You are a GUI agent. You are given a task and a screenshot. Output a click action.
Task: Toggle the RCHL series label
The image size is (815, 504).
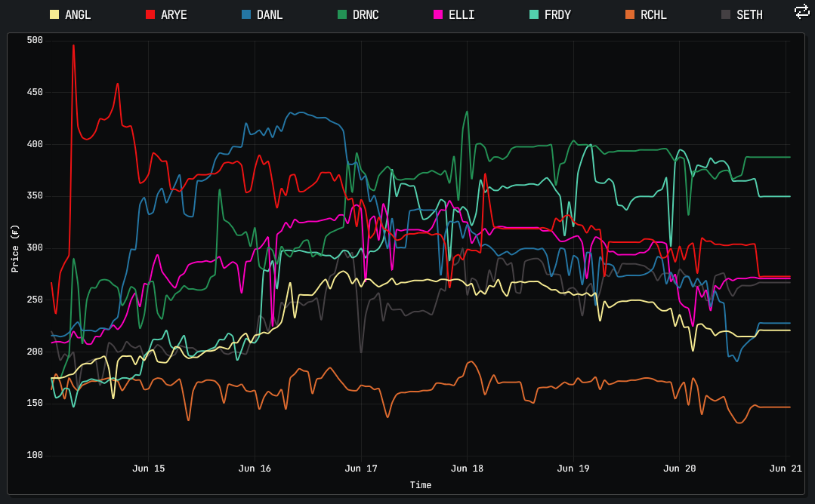[653, 14]
